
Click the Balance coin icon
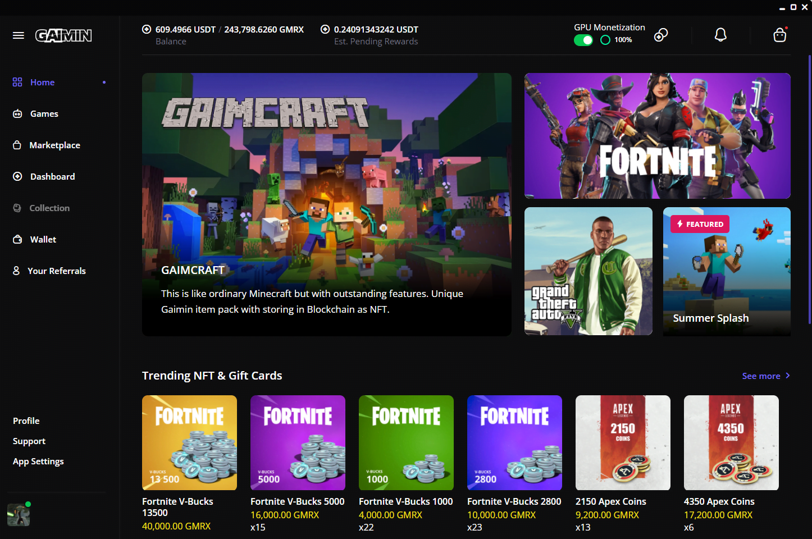click(147, 29)
